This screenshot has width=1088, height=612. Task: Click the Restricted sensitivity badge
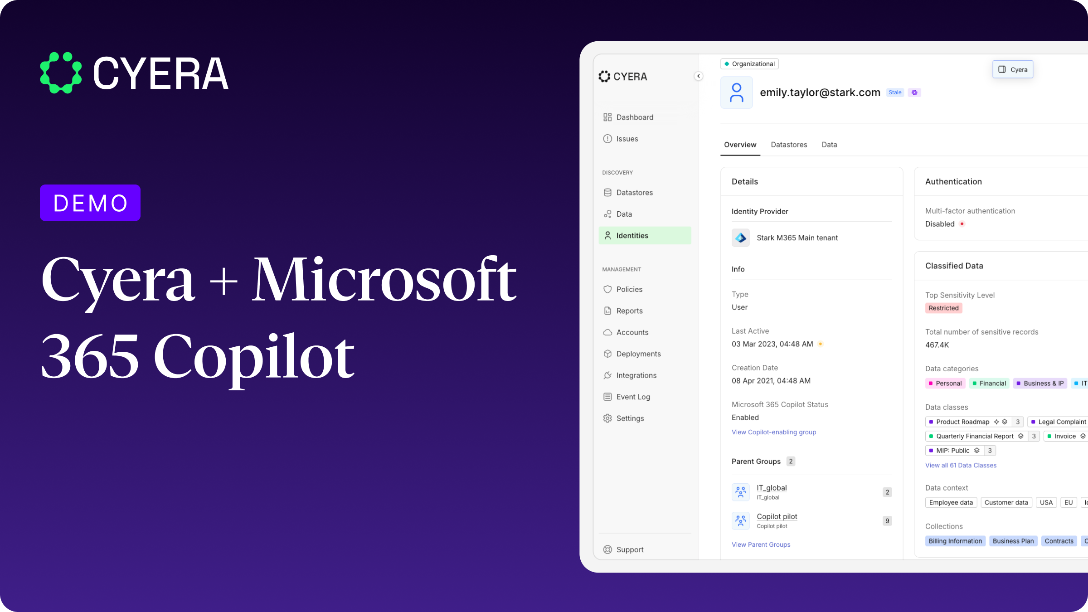pos(943,308)
